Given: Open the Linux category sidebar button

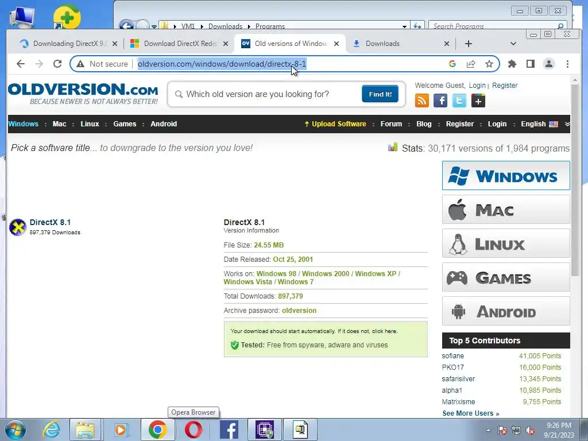Looking at the screenshot, I should [506, 243].
